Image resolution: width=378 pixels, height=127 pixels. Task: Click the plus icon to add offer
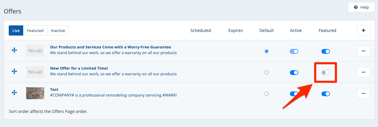(363, 30)
